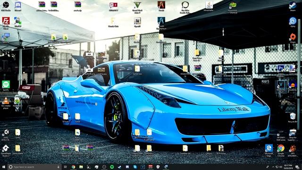302x170 pixels.
Task: Open the FiveM Singleplayer shortcut
Action: [161, 23]
